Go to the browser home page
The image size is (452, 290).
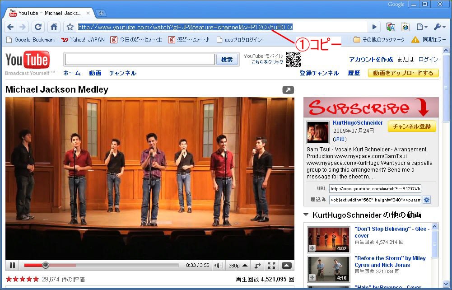(x=54, y=27)
